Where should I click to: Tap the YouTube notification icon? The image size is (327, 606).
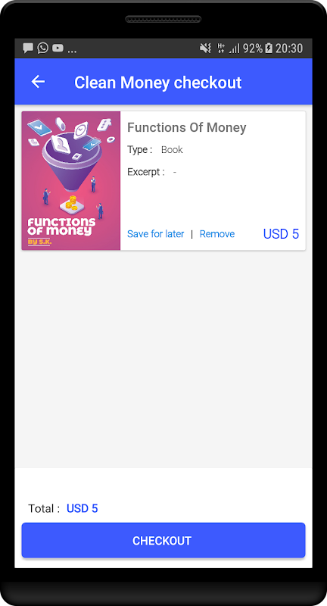click(58, 48)
